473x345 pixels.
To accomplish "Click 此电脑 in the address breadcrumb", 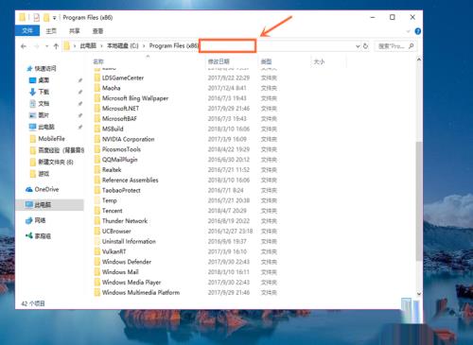I will pyautogui.click(x=88, y=46).
